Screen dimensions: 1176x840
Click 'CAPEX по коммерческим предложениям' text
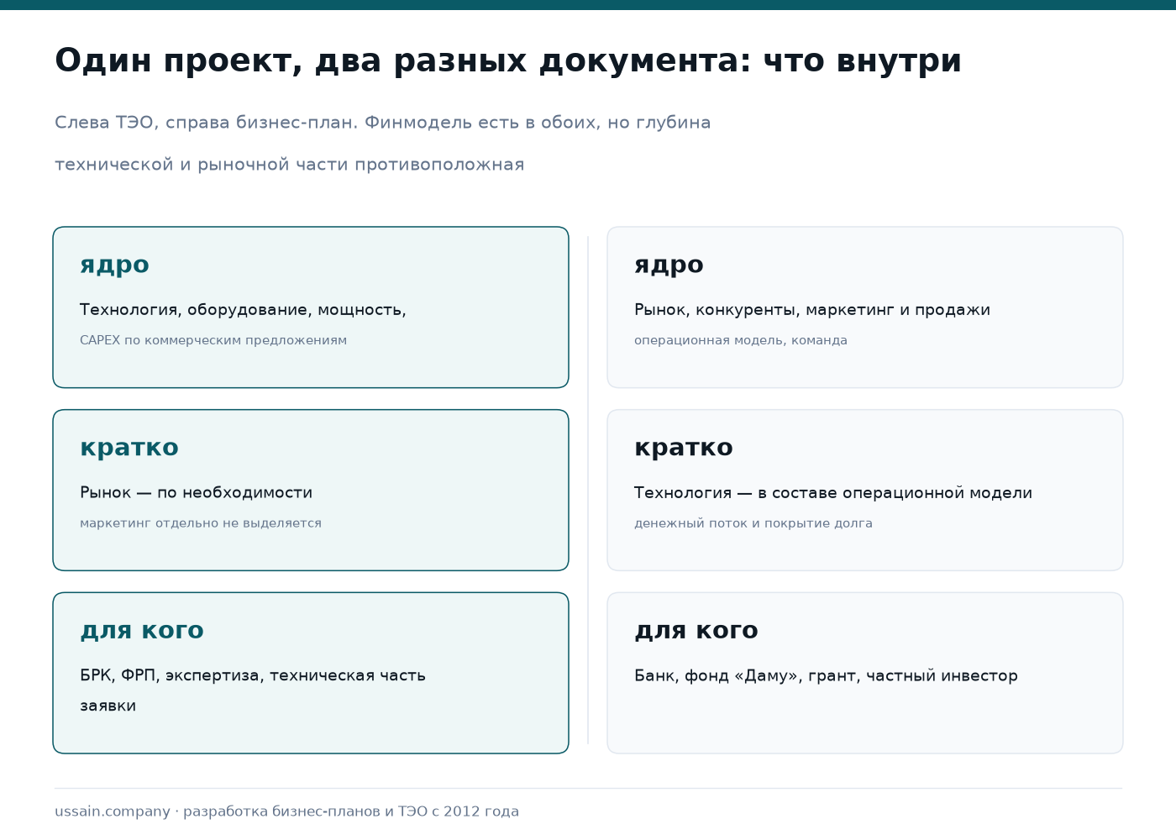coord(213,340)
